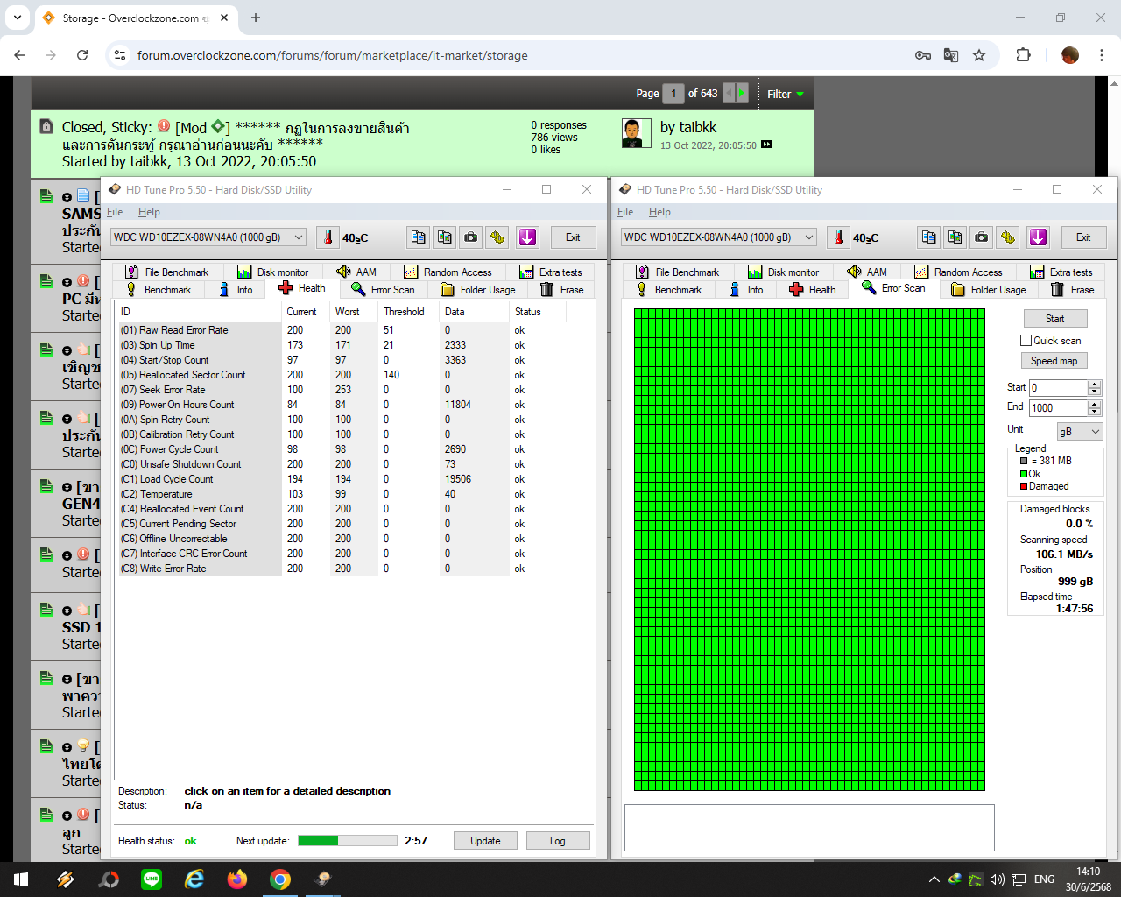Click the purple down-arrow icon in the left HD Tune window

tap(527, 237)
